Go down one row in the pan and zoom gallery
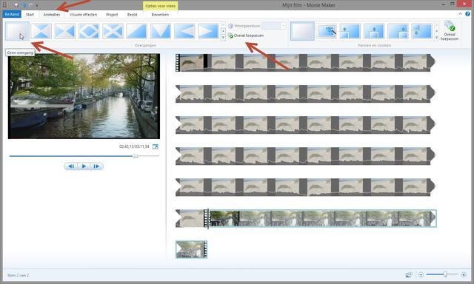The height and width of the screenshot is (284, 474). (436, 31)
